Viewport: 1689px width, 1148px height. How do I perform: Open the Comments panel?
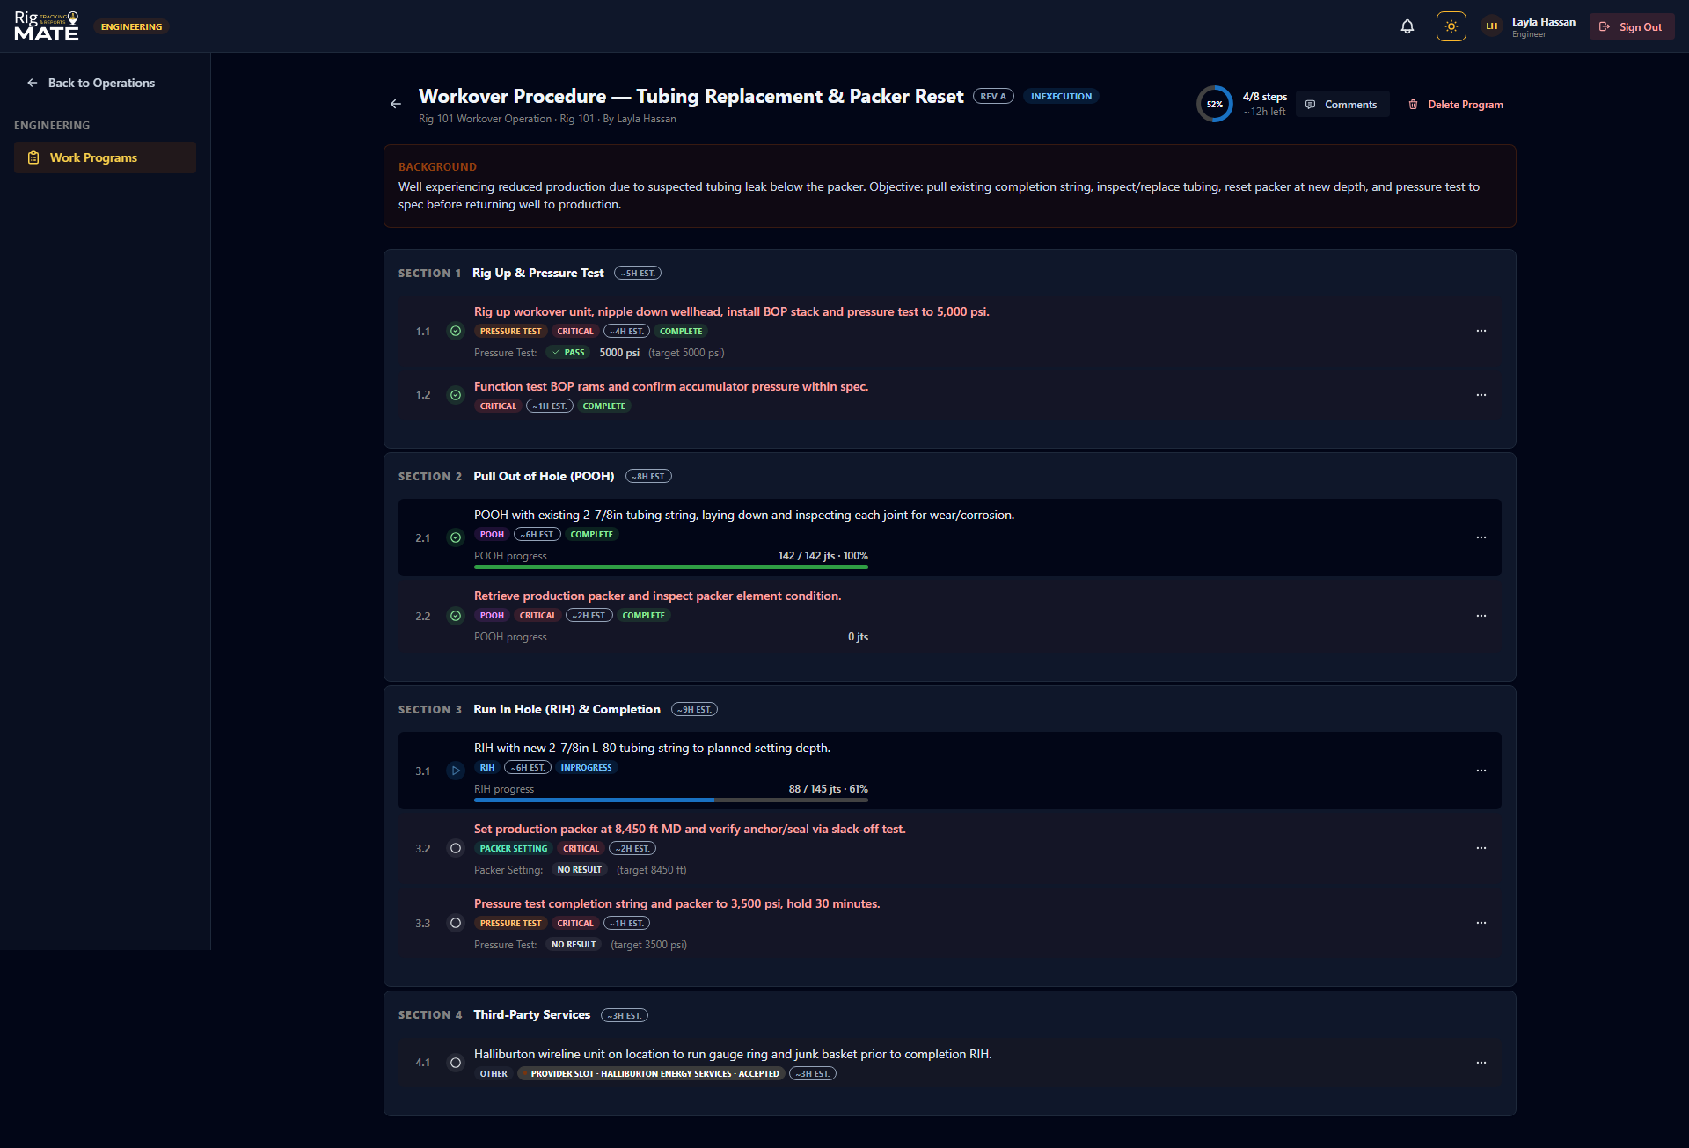[x=1342, y=104]
